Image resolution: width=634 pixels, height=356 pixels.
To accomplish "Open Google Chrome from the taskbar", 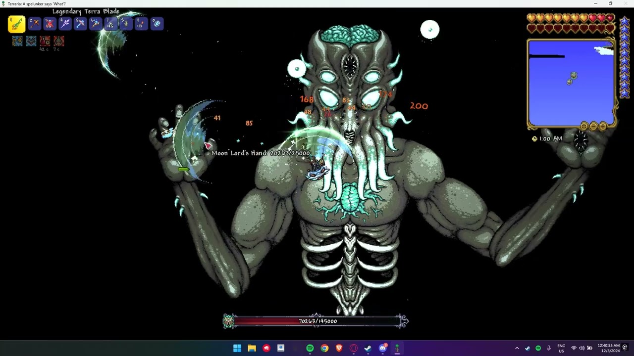I will coord(324,348).
